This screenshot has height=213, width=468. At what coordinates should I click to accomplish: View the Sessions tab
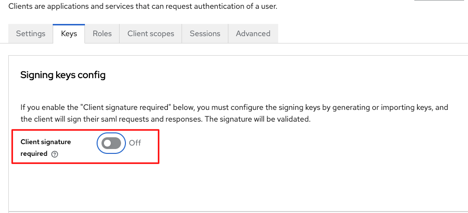click(x=205, y=34)
